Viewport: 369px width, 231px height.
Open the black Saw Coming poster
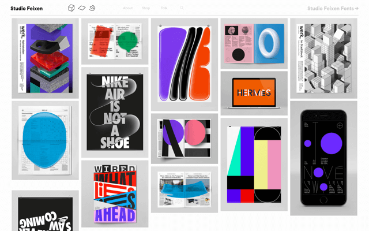[45, 211]
